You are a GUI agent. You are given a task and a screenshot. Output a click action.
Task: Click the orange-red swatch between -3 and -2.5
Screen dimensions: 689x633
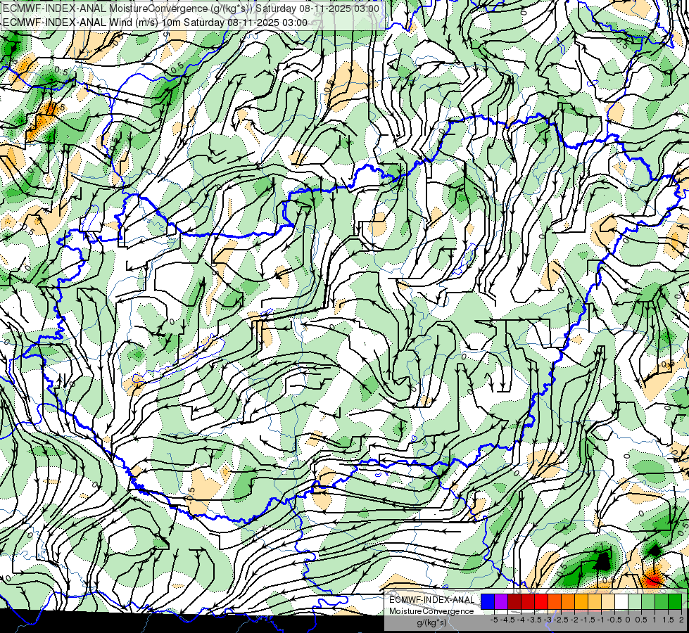[x=555, y=602]
